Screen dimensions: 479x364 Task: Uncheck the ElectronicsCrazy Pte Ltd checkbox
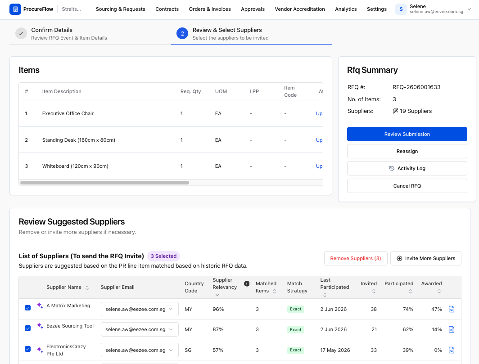pyautogui.click(x=28, y=349)
